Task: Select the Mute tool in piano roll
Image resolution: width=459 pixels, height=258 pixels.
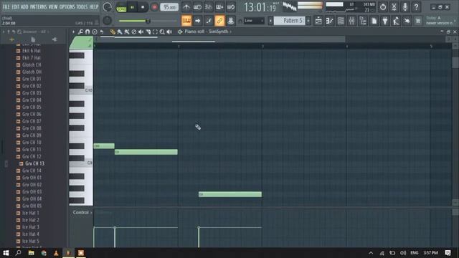Action: tap(141, 32)
